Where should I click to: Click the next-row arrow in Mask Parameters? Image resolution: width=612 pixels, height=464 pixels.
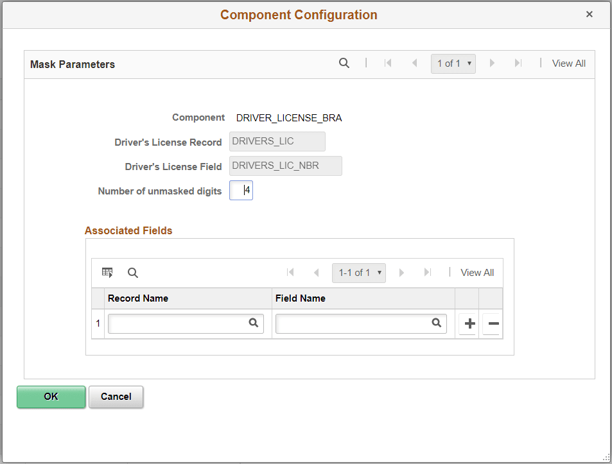point(492,63)
